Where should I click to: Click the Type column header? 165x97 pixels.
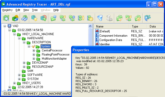[138, 26]
